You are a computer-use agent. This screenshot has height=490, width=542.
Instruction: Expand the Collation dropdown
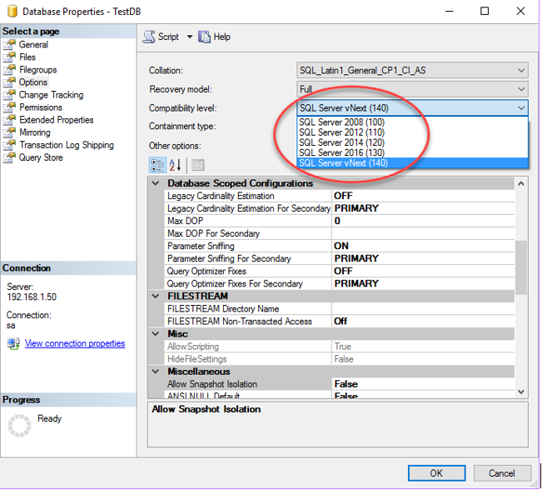pyautogui.click(x=520, y=71)
